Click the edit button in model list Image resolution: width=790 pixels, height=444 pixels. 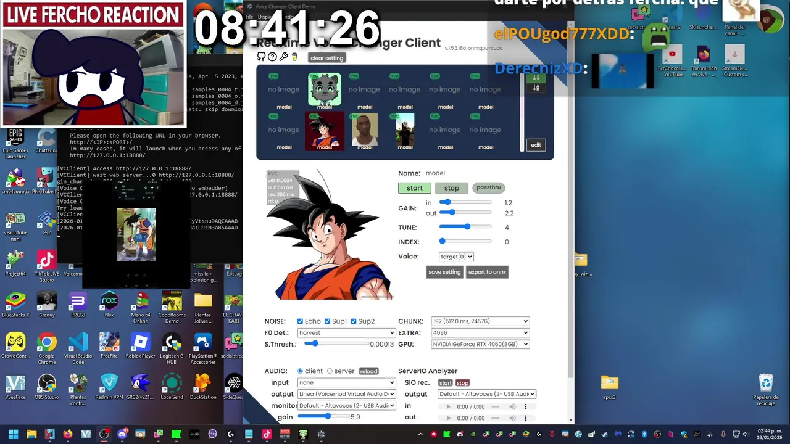(x=536, y=145)
